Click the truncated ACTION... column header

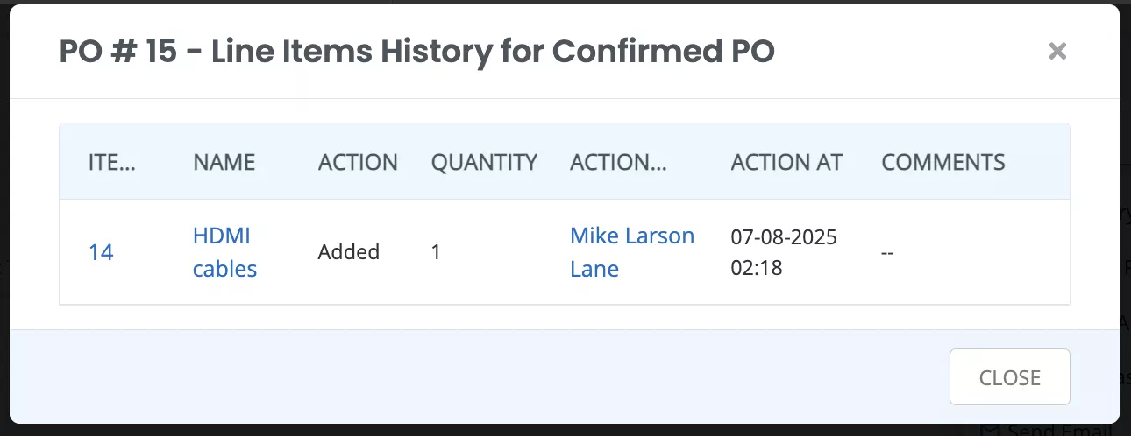(x=618, y=162)
